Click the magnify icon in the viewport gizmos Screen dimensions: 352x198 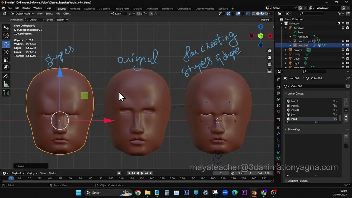269,51
